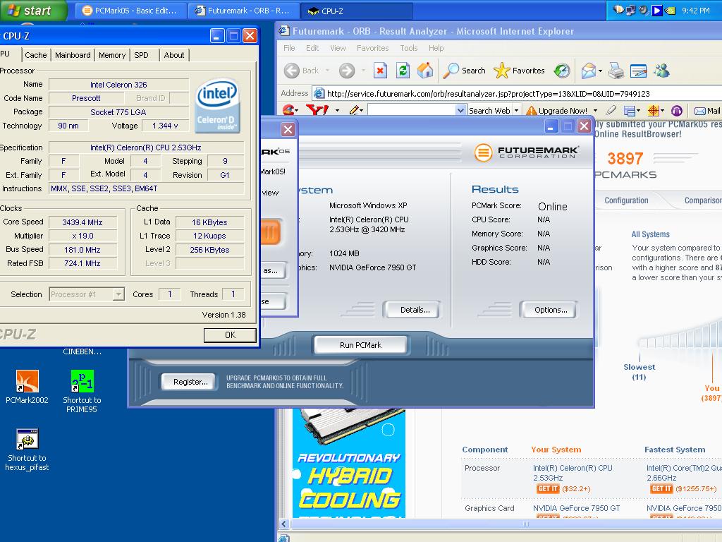Switch to the About tab in CPU-Z
This screenshot has height=542, width=722.
pyautogui.click(x=174, y=55)
